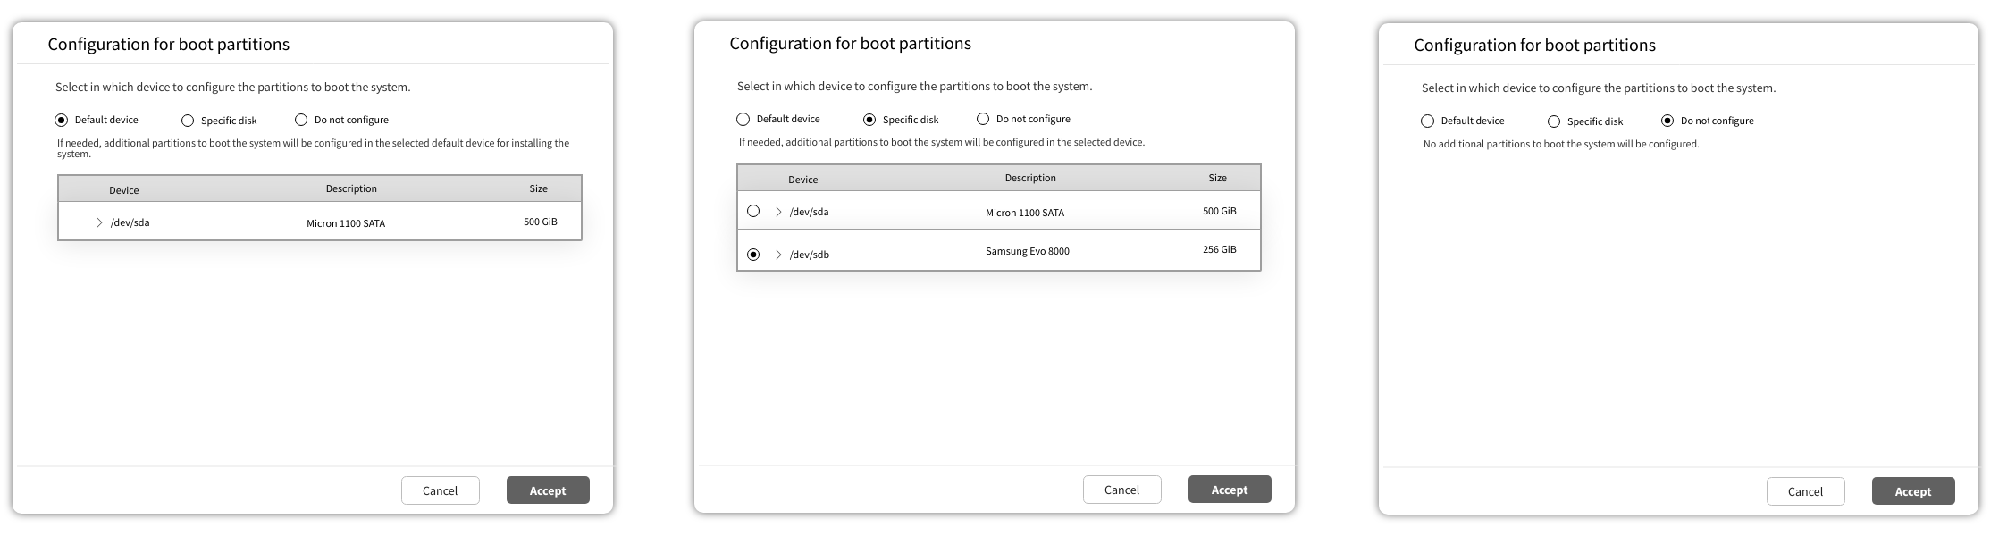Click Cancel in the right dialog

coord(1806,491)
